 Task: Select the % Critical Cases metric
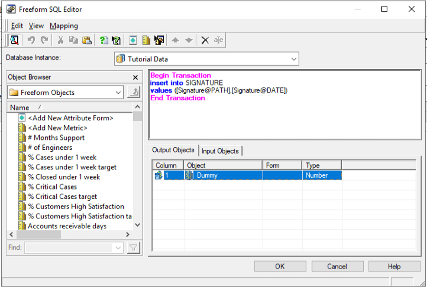pyautogui.click(x=52, y=187)
